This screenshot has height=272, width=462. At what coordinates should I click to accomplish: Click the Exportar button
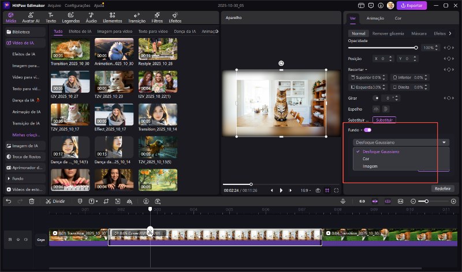[x=412, y=5]
